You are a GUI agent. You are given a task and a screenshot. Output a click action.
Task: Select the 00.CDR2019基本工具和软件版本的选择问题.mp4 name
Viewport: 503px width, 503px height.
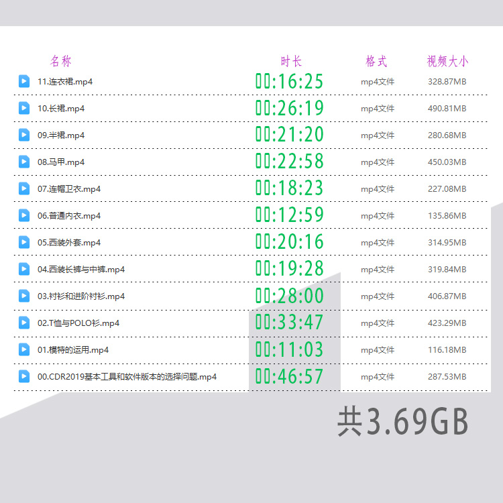pyautogui.click(x=127, y=377)
